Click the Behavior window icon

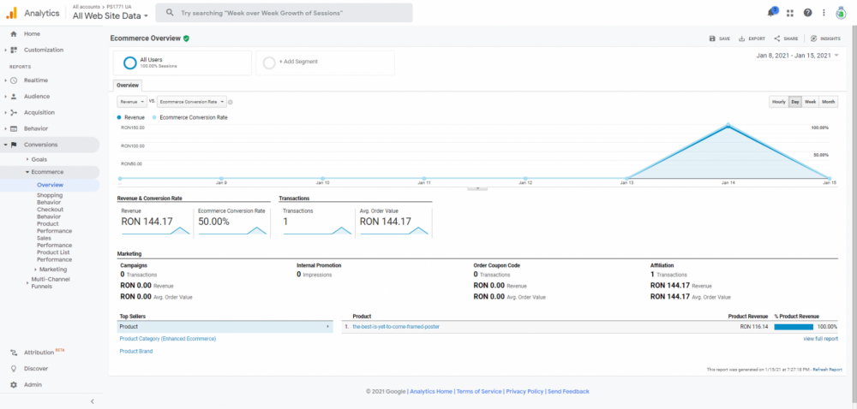14,128
